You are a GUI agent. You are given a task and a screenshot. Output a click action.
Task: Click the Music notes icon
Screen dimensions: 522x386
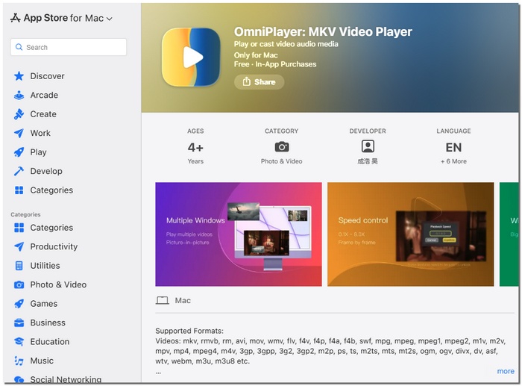click(19, 361)
